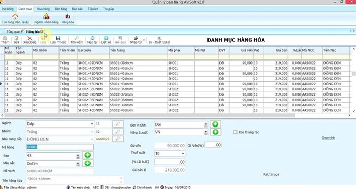Click Lưu Thoát save and exit
The height and width of the screenshot is (189, 356).
[58, 40]
